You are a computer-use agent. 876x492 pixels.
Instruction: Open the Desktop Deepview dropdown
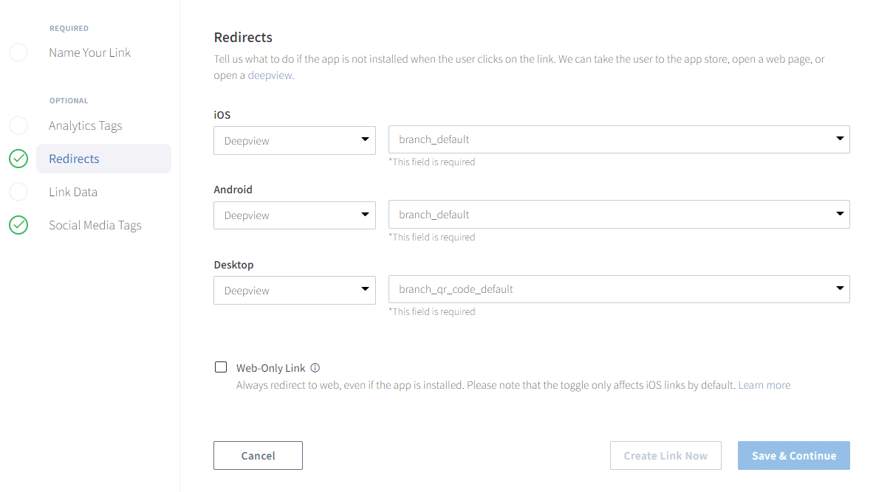point(295,289)
